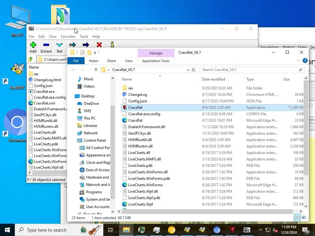Select the Chromium desktop shortcut
Viewport: 315px width, 236px height.
[17, 125]
